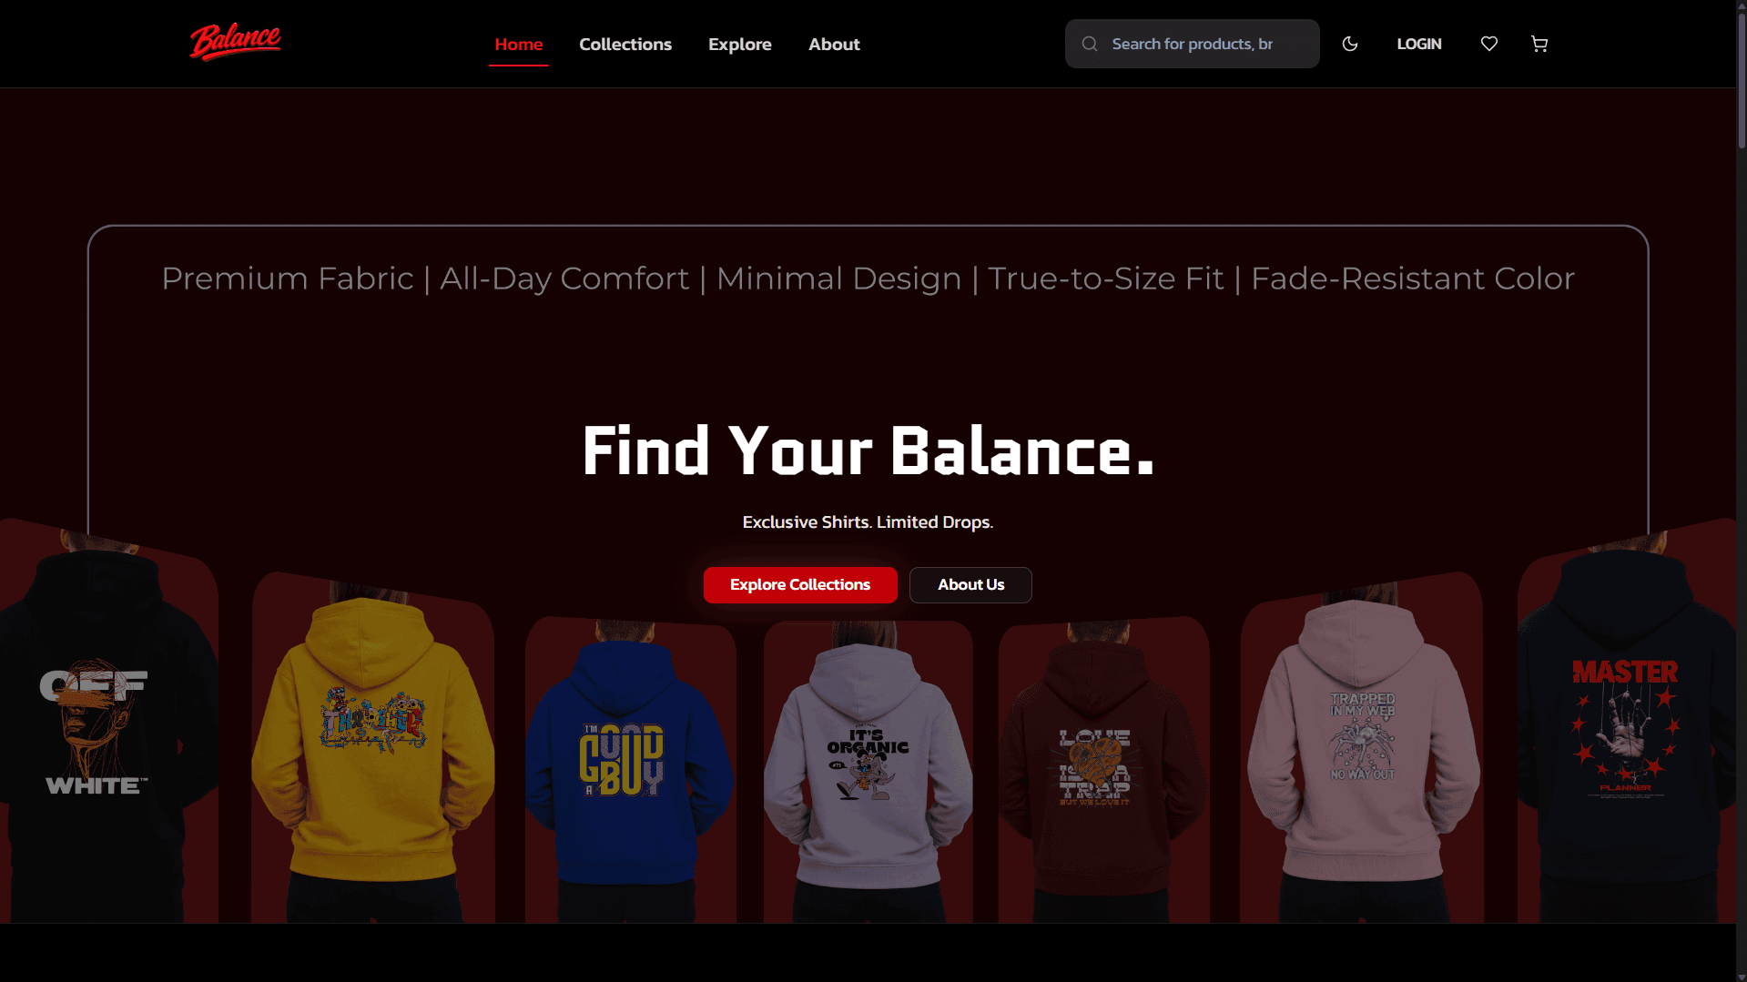Pick the pink Trapped In My Web hoodie
This screenshot has width=1747, height=982.
point(1361,746)
